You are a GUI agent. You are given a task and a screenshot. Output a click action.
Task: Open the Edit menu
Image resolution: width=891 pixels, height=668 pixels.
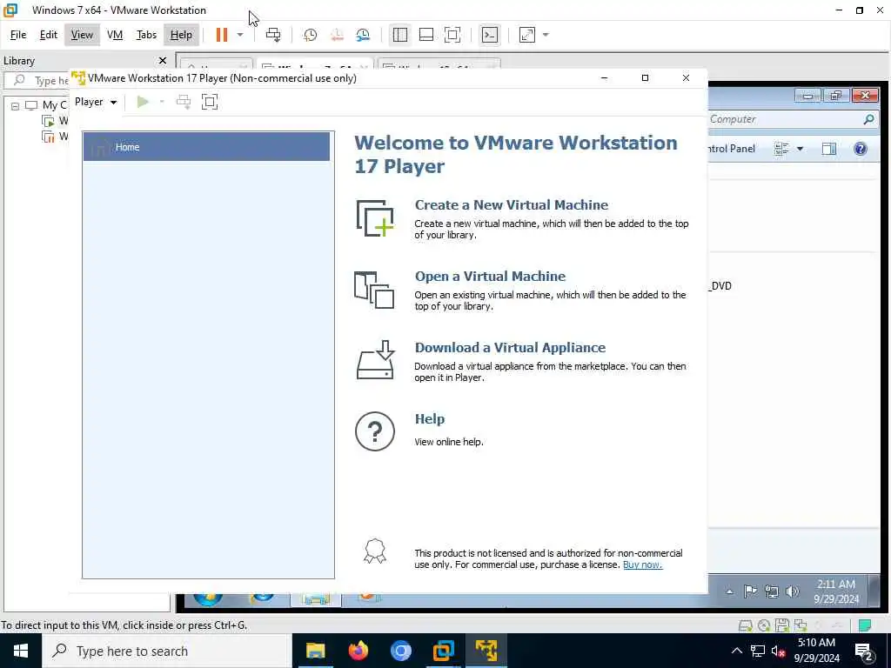[49, 35]
